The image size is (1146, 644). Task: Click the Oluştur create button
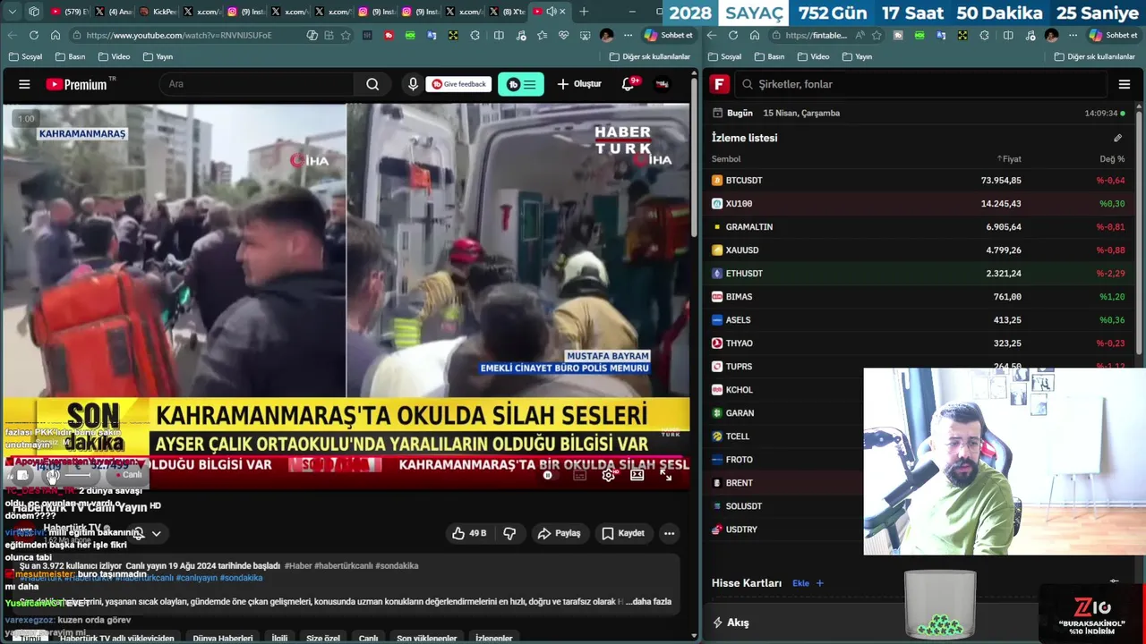pos(579,84)
